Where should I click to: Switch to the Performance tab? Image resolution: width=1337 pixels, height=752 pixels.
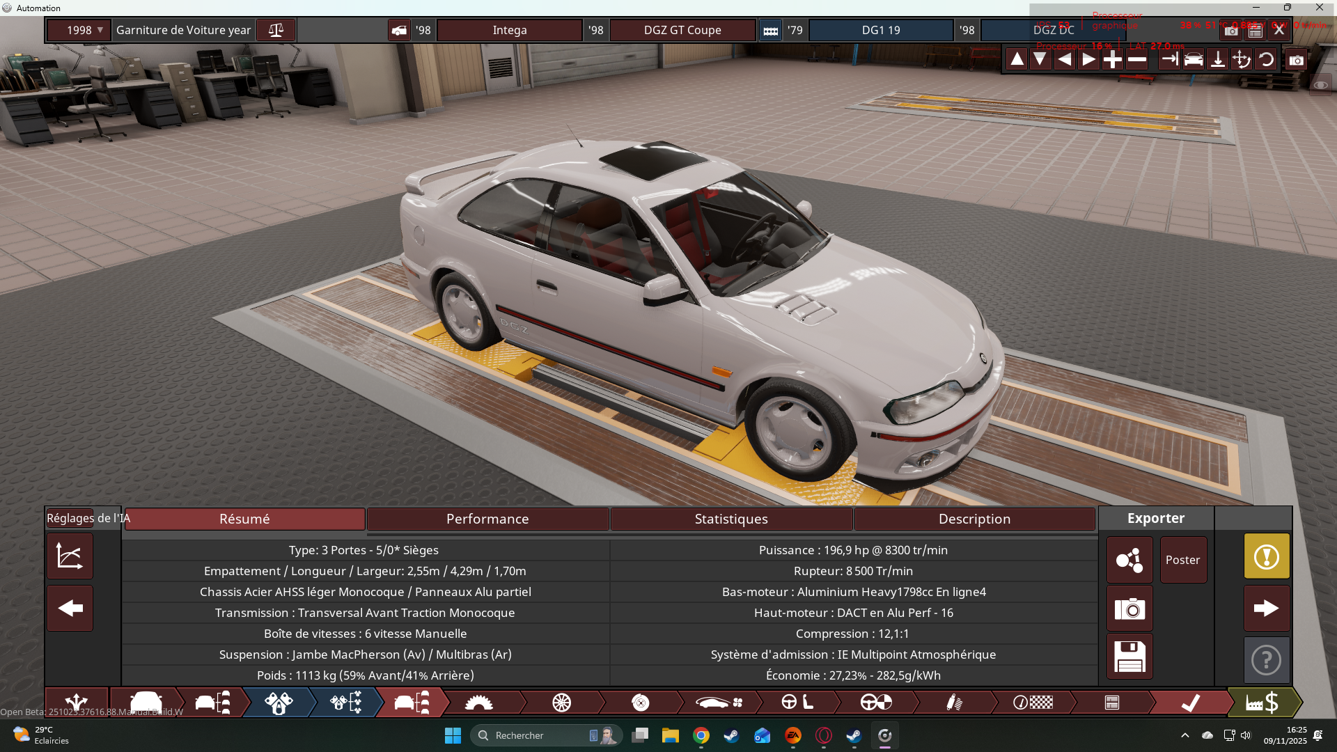pyautogui.click(x=487, y=519)
